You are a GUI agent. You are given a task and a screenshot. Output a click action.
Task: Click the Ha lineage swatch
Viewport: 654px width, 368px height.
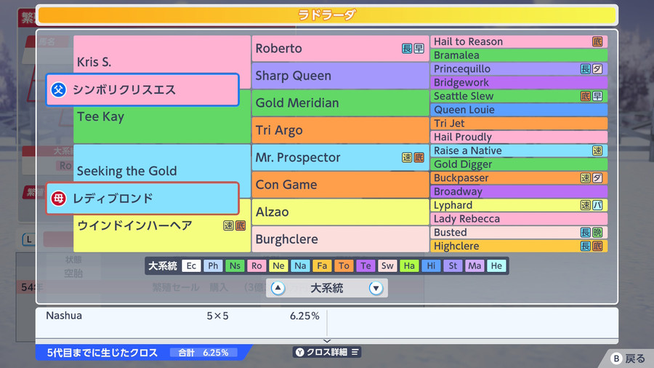(x=409, y=265)
